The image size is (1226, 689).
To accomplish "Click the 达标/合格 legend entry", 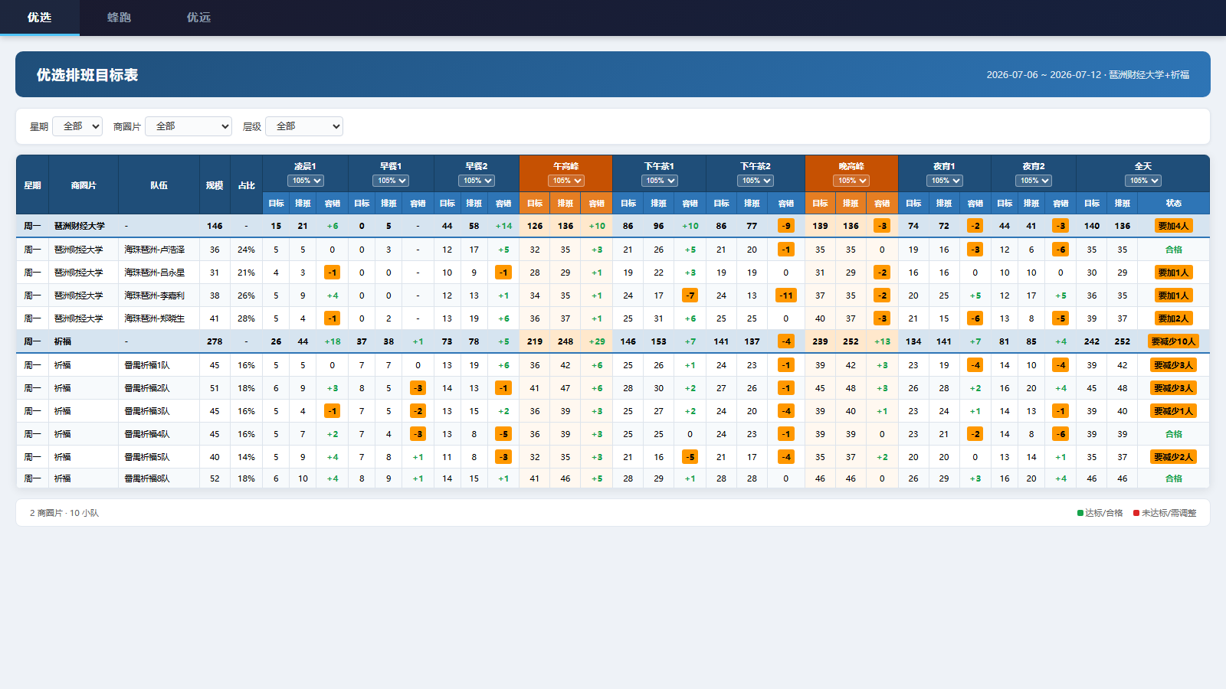I will (1100, 513).
